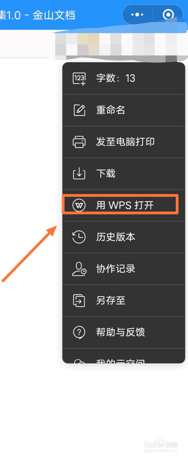Select 下载 from the menu
Viewport: 188px width, 457px height.
tap(124, 174)
